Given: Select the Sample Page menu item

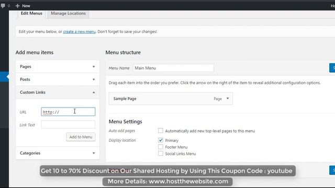Looking at the screenshot, I should coord(171,99).
